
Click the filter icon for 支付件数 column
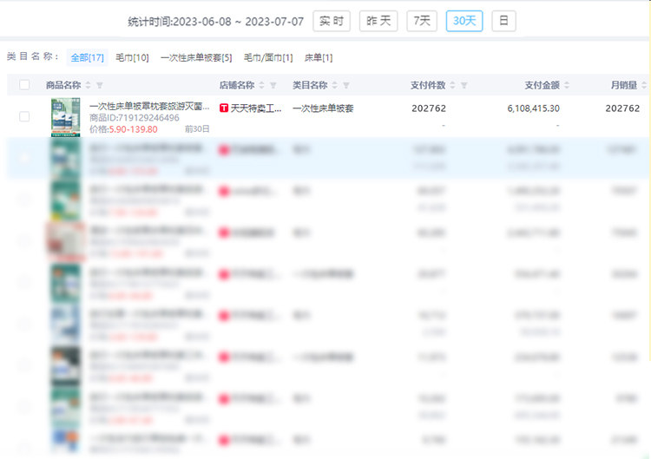pyautogui.click(x=464, y=85)
